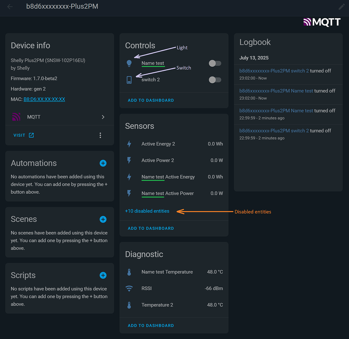349x339 pixels.
Task: Expand the +10 disabled entities list
Action: pos(147,211)
